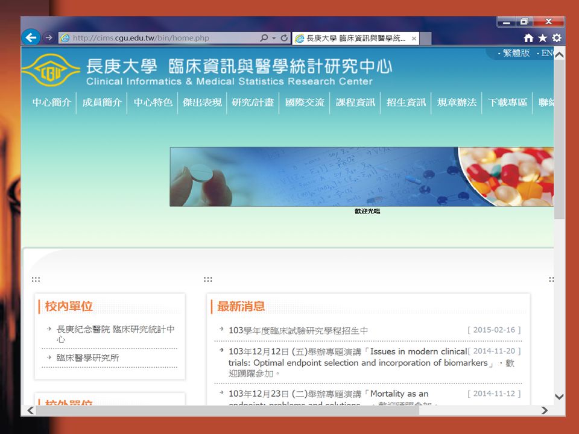Restore down the browser window
Screen dimensions: 579x434
click(524, 22)
